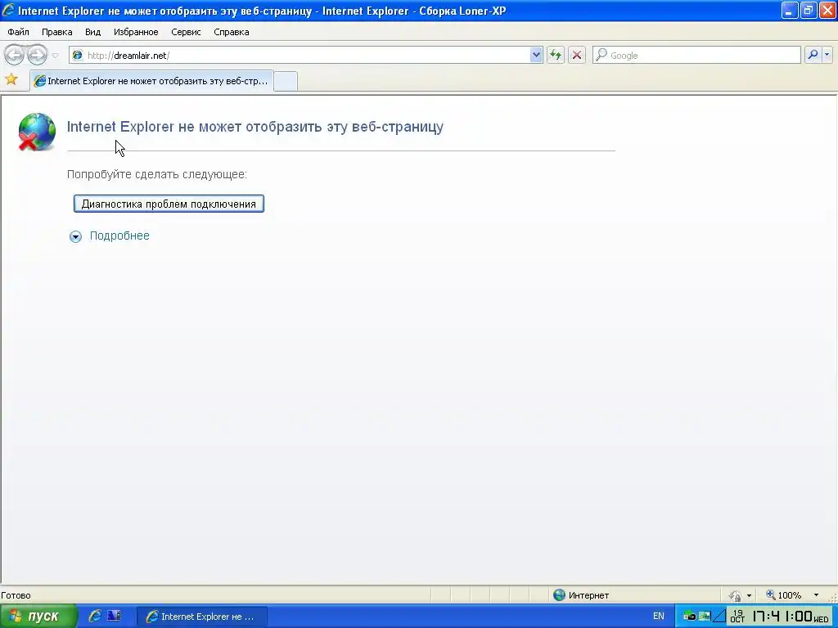
Task: Click the 100% zoom level button
Action: click(x=784, y=595)
